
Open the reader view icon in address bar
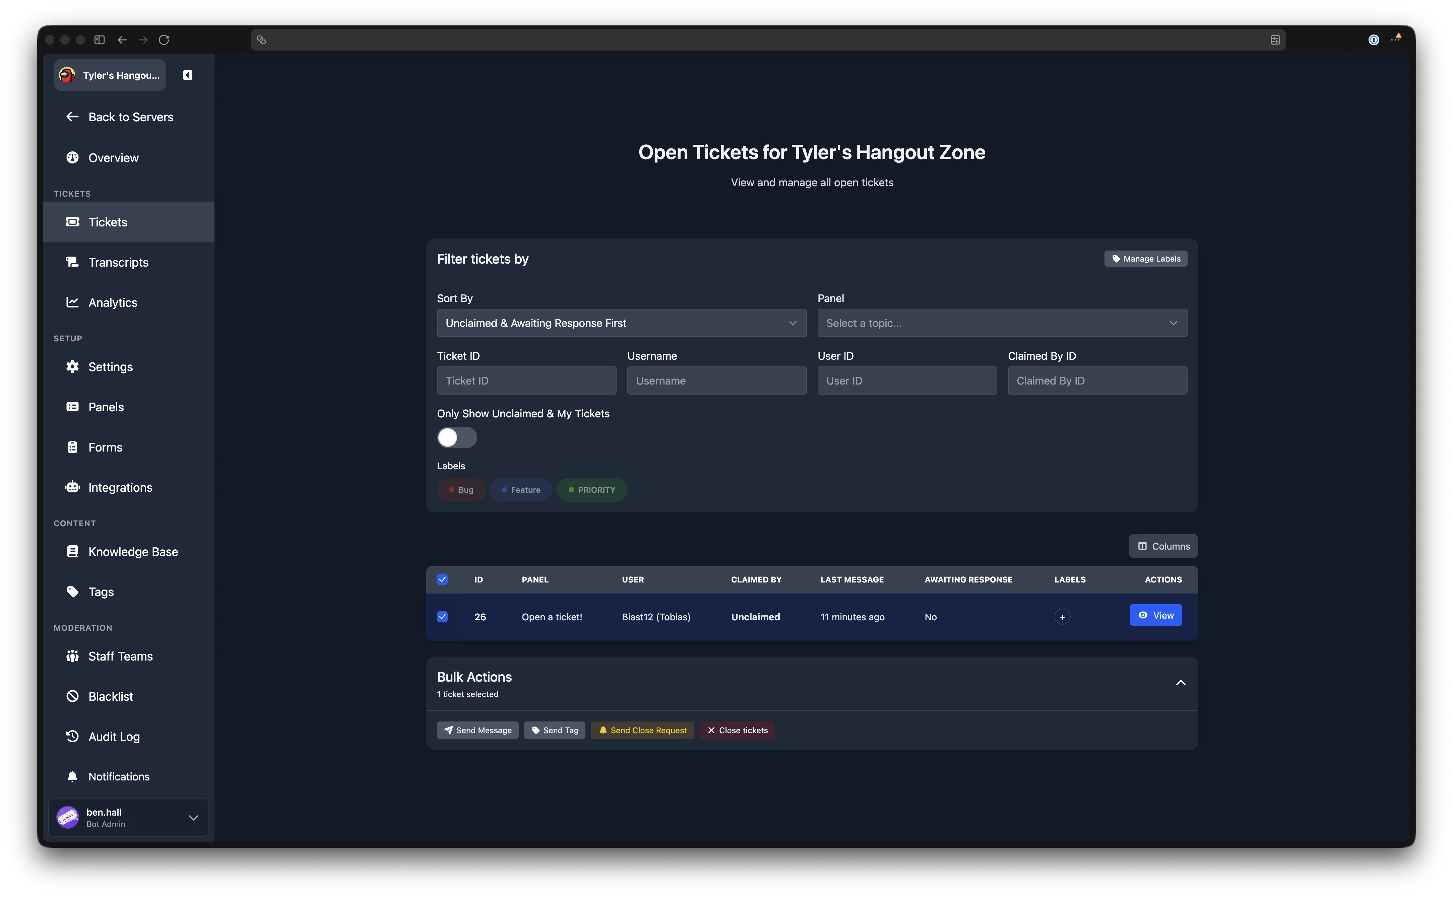click(1275, 40)
